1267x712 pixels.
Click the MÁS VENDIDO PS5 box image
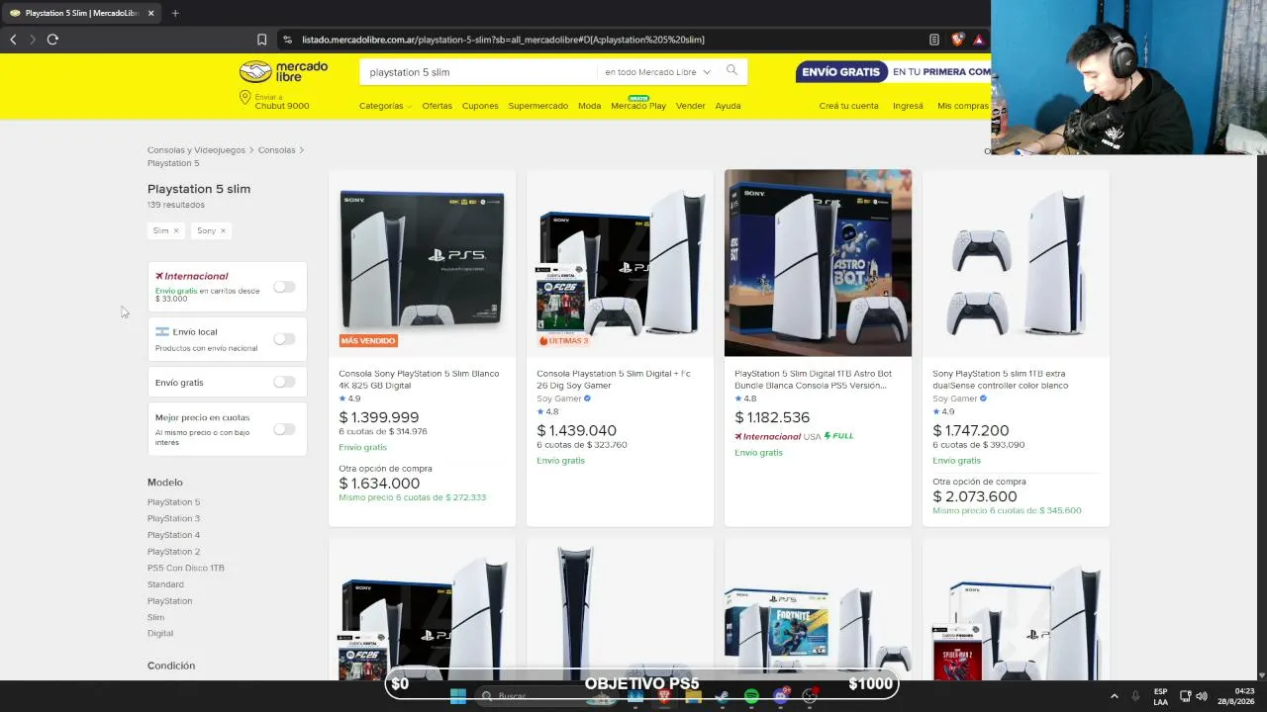pyautogui.click(x=422, y=263)
